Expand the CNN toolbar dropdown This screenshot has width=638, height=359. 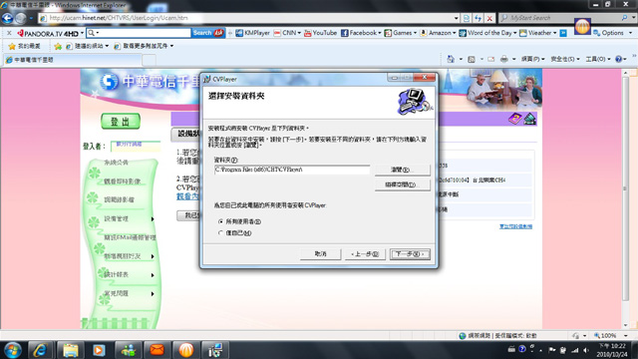pyautogui.click(x=299, y=33)
